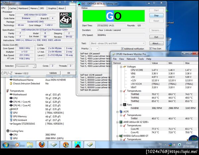
Task: Open the Explorer folder taskbar icon
Action: pyautogui.click(x=30, y=145)
